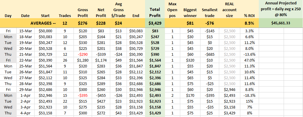Select the Biggest winner $320 cell
The height and width of the screenshot is (117, 303).
pyautogui.click(x=190, y=60)
